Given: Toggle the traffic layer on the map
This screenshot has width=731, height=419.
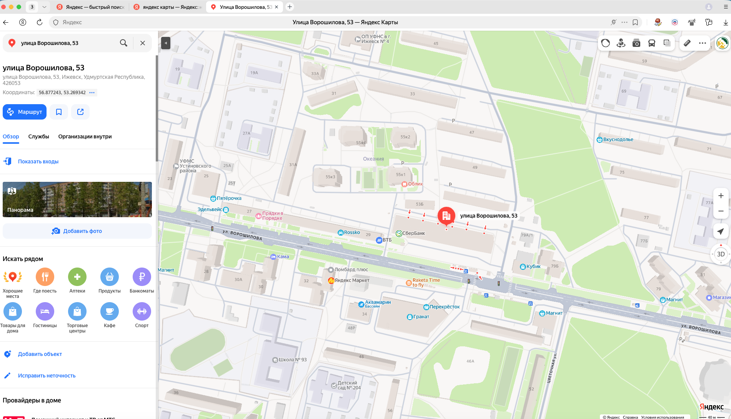Looking at the screenshot, I should (x=606, y=43).
